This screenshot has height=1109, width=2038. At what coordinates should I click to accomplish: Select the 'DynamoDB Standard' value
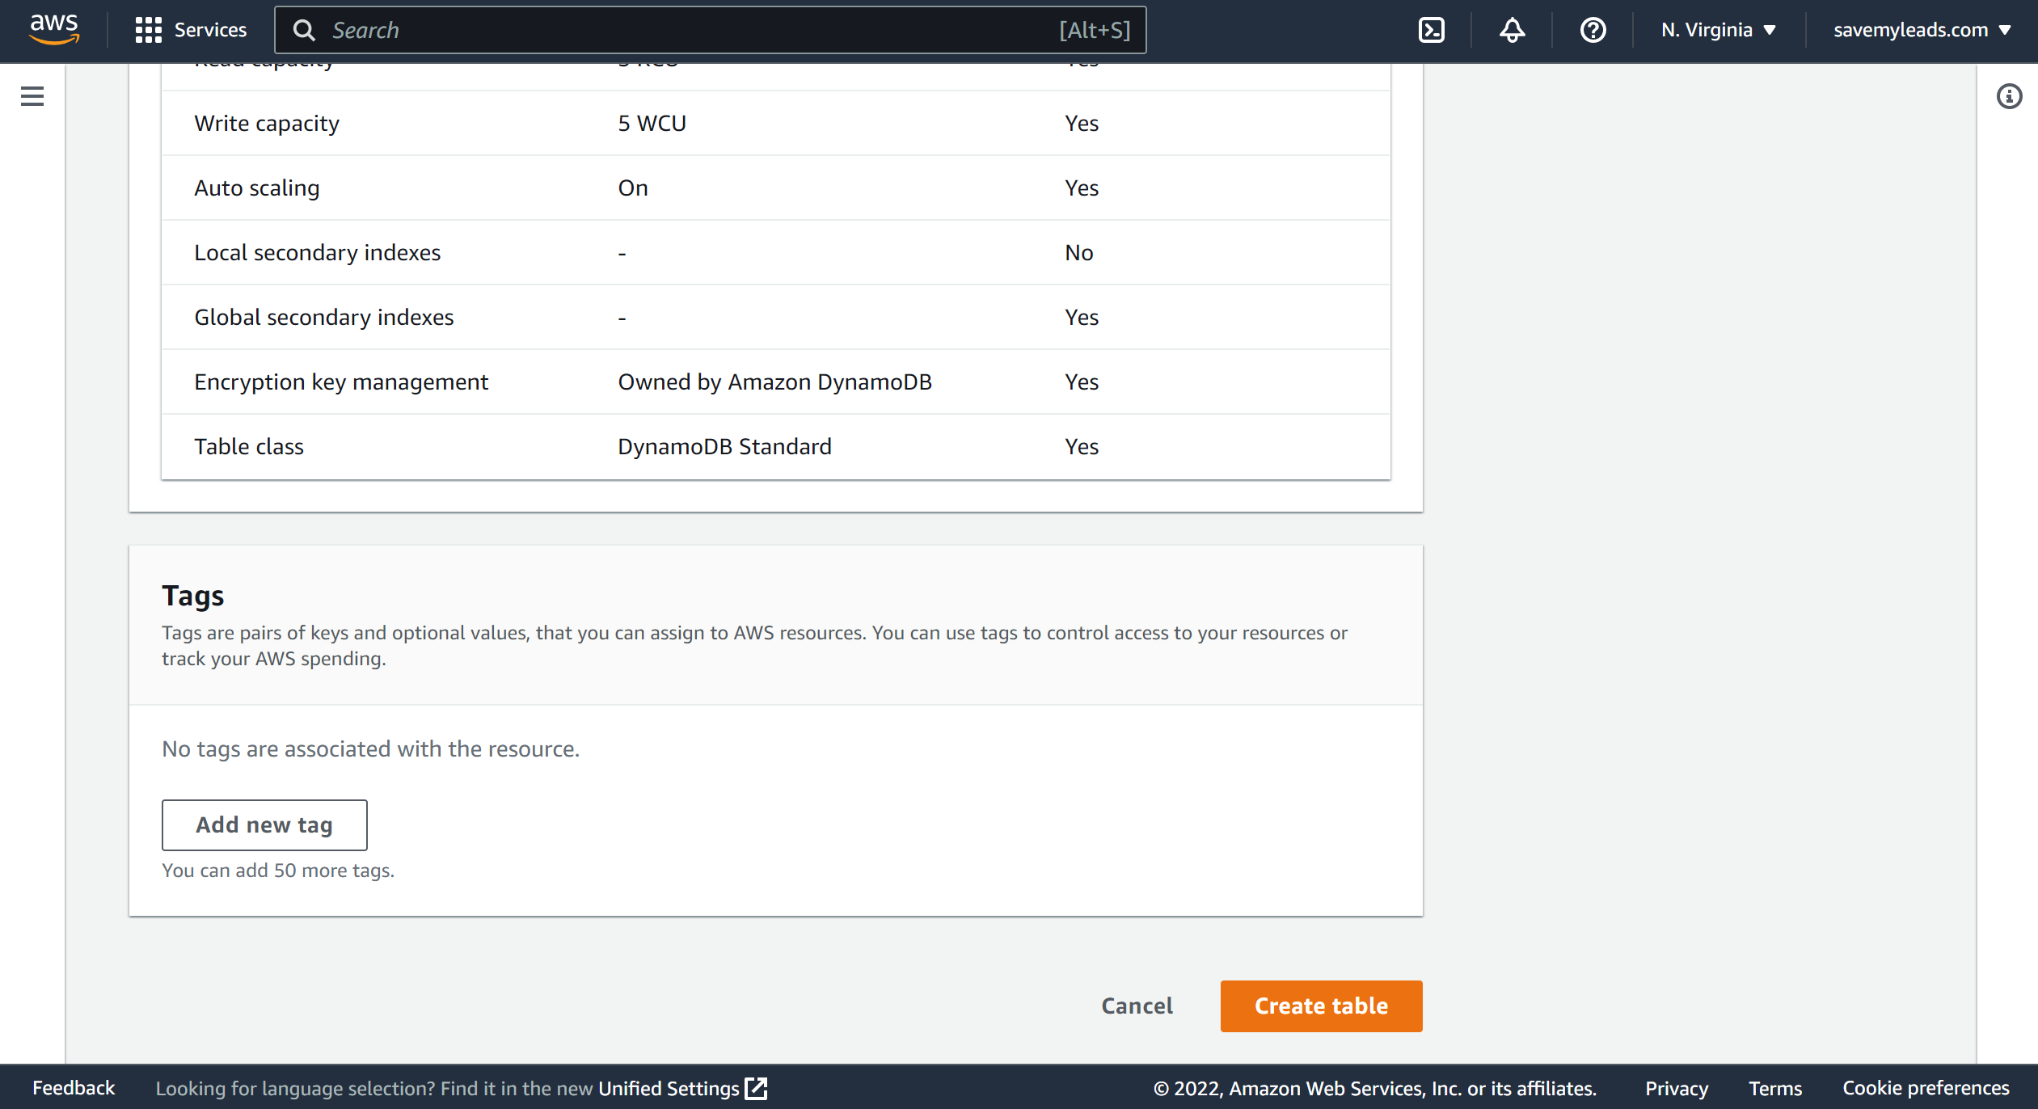point(724,446)
